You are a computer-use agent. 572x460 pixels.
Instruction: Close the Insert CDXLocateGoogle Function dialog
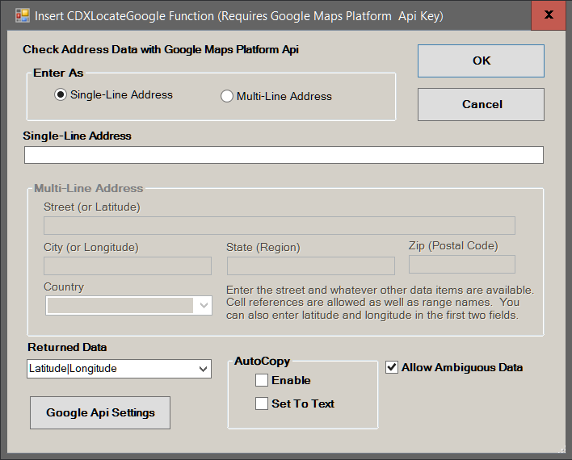(549, 15)
